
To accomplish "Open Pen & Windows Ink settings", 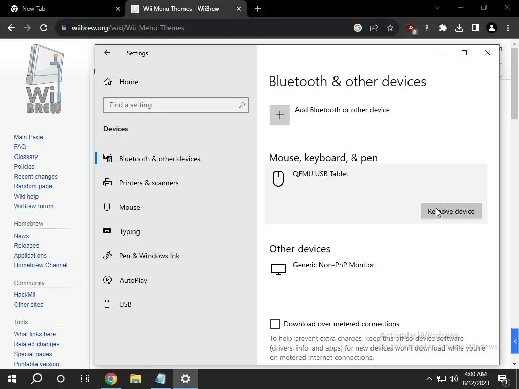I will pyautogui.click(x=176, y=256).
